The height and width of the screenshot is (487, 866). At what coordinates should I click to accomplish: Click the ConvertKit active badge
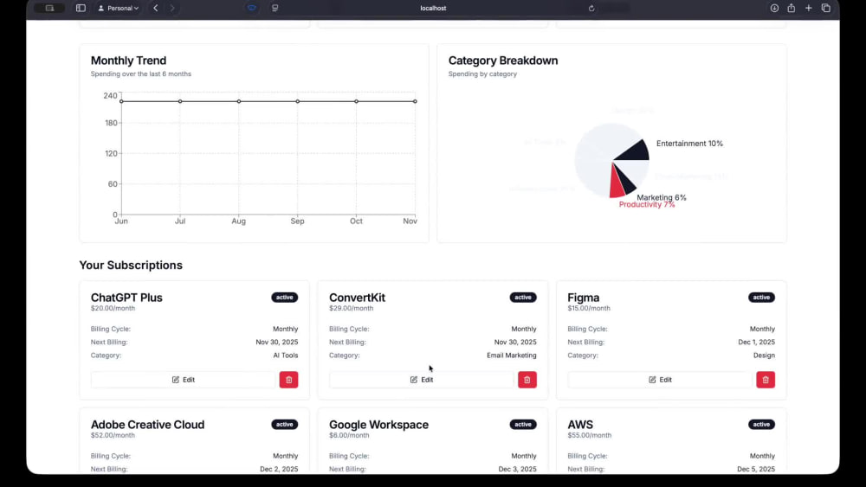pyautogui.click(x=523, y=298)
